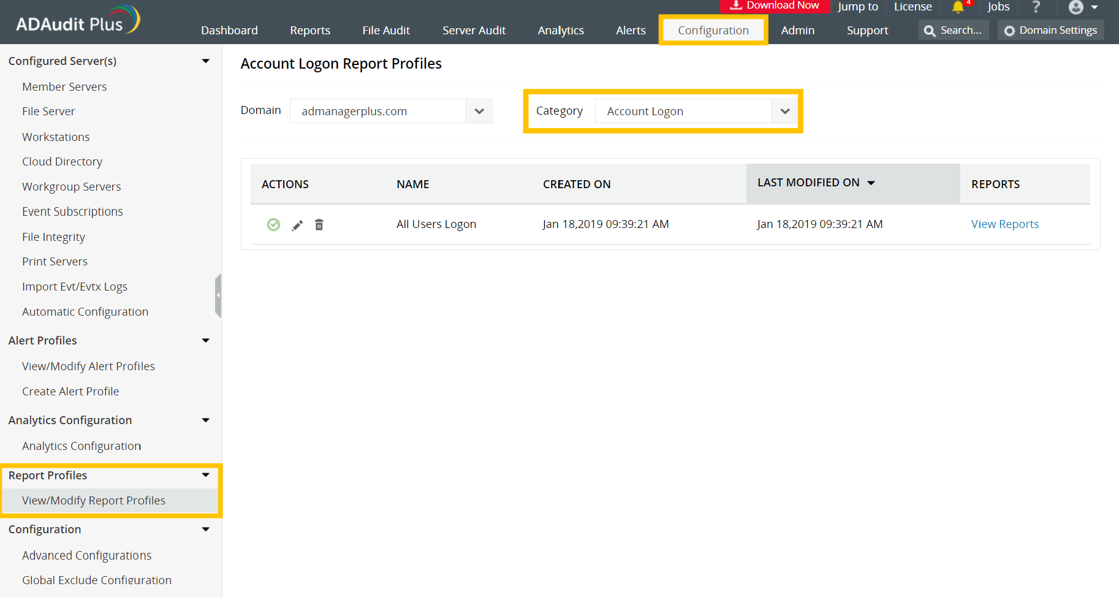Screen dimensions: 1119x597
Task: Open the Category dropdown
Action: [785, 111]
